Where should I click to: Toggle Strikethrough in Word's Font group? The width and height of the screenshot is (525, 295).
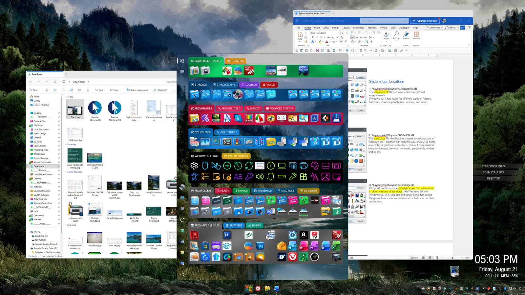click(x=328, y=37)
